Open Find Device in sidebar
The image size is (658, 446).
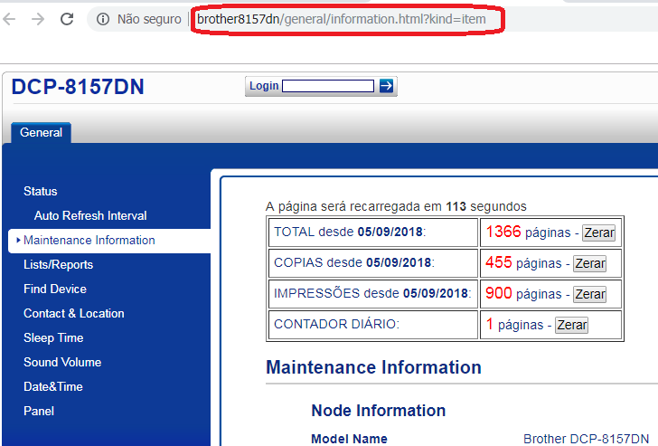coord(55,289)
